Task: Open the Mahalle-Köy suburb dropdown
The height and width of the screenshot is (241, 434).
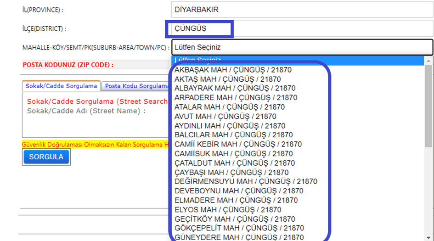Action: click(x=302, y=47)
